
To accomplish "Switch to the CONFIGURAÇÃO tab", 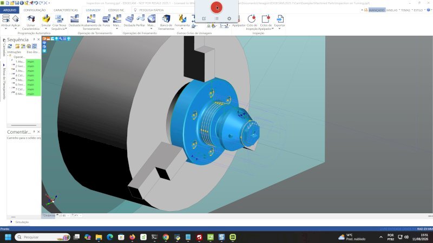I will click(x=35, y=10).
